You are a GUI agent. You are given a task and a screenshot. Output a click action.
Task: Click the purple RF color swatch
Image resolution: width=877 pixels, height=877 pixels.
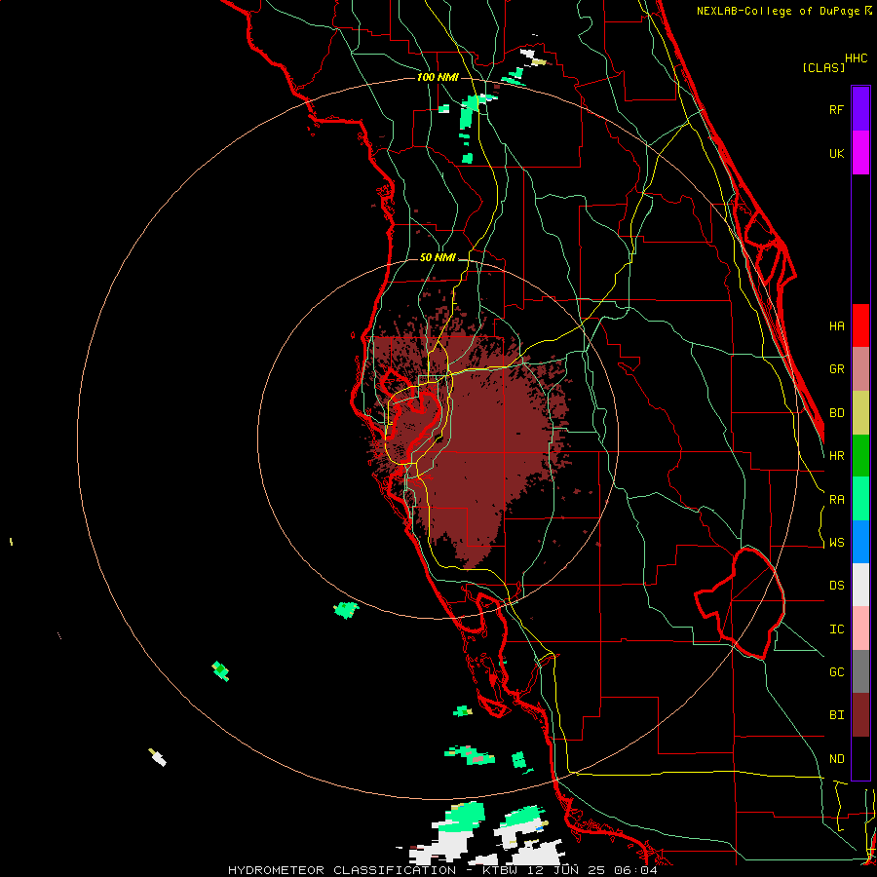pos(860,109)
